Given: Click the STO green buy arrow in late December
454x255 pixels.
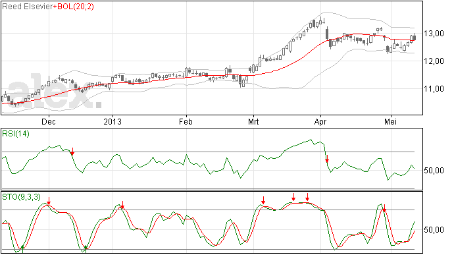Looking at the screenshot, I should [86, 249].
